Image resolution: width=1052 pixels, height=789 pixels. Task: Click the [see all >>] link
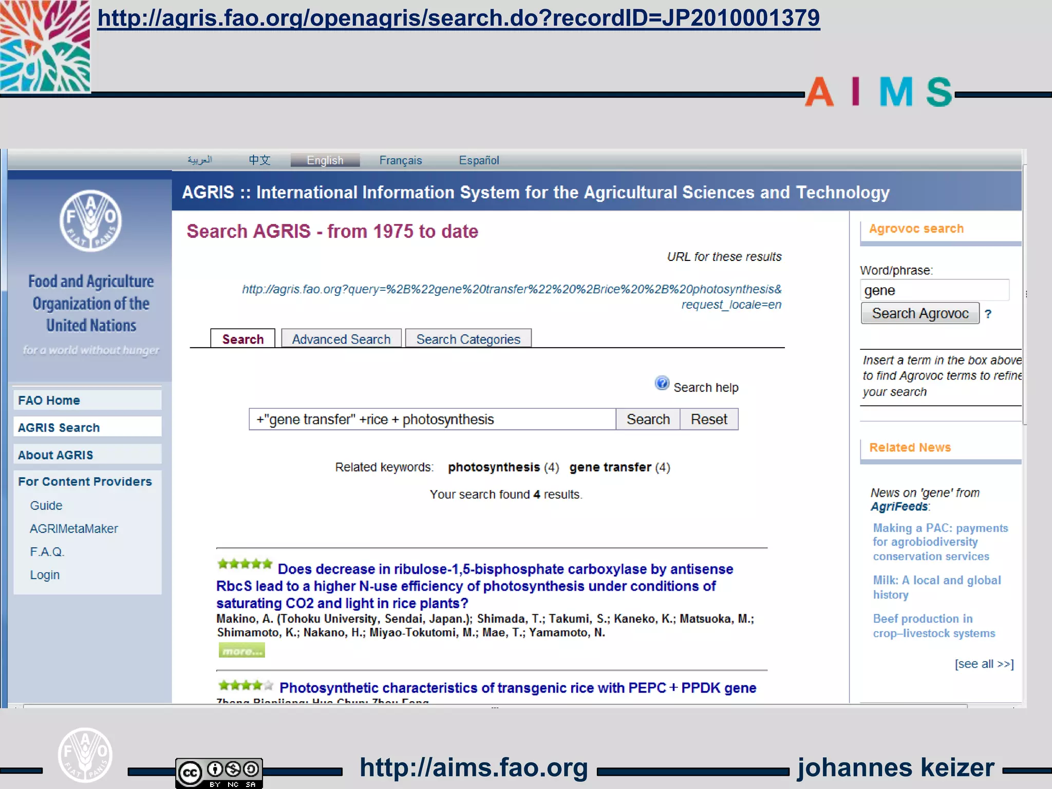click(x=984, y=664)
